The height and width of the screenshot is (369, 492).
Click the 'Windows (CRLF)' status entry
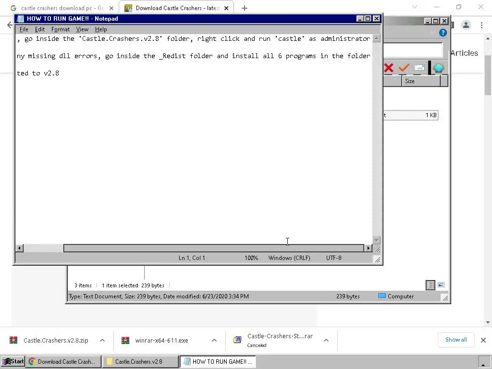pyautogui.click(x=289, y=258)
